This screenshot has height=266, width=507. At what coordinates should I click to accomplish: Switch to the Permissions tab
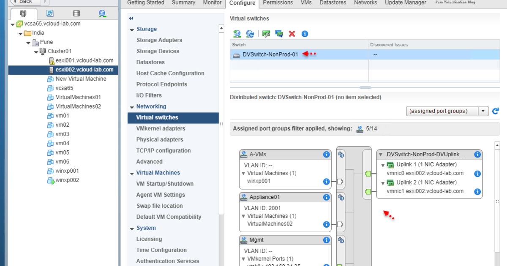click(278, 3)
